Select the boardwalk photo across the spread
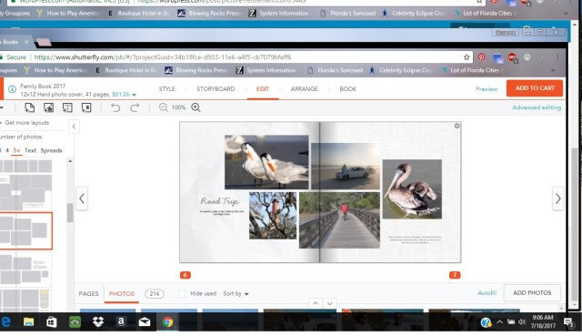The height and width of the screenshot is (336, 582). click(339, 220)
